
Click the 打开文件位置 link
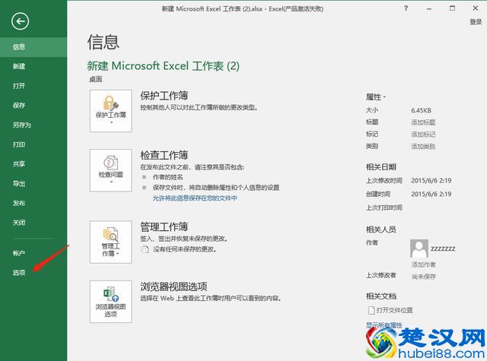pyautogui.click(x=395, y=310)
